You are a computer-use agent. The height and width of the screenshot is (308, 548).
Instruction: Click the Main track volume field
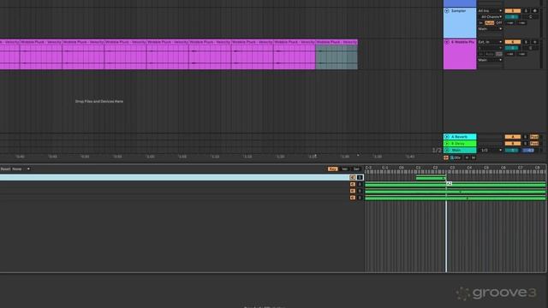(512, 151)
